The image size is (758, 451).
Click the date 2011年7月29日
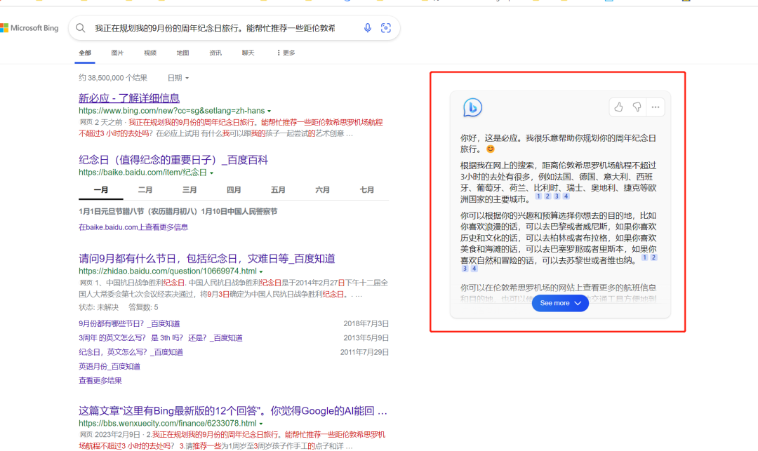coord(364,352)
